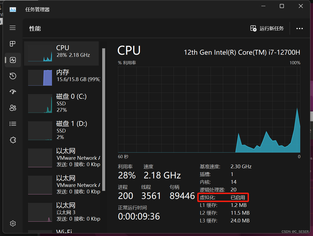
Task: Click the L2 缓存 11.5 MB value
Action: (240, 213)
